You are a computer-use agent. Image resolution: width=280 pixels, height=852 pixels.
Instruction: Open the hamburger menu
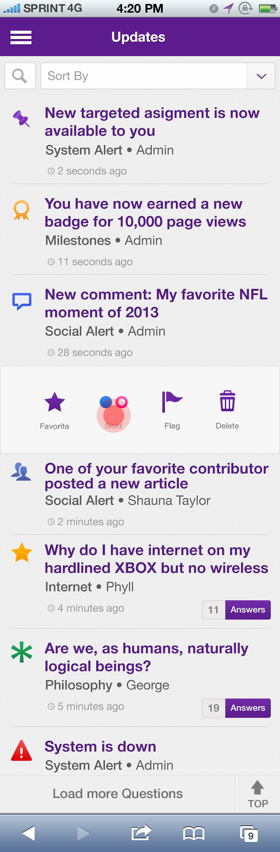(21, 37)
